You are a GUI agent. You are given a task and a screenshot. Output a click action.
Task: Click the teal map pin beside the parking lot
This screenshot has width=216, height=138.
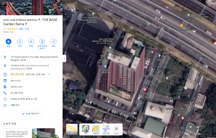coord(160,56)
